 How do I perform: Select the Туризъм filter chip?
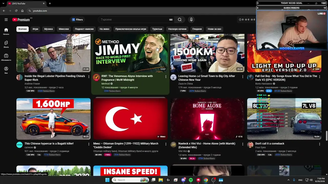(157, 29)
